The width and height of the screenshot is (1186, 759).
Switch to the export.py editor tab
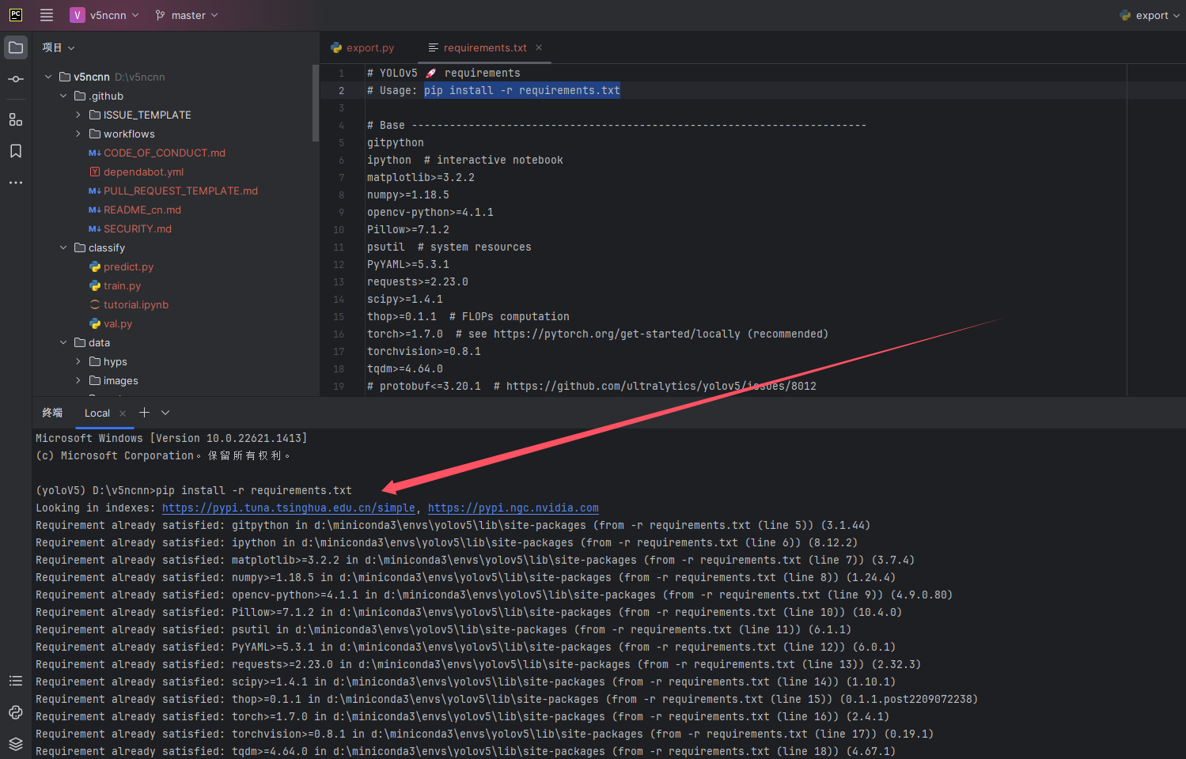click(x=369, y=47)
